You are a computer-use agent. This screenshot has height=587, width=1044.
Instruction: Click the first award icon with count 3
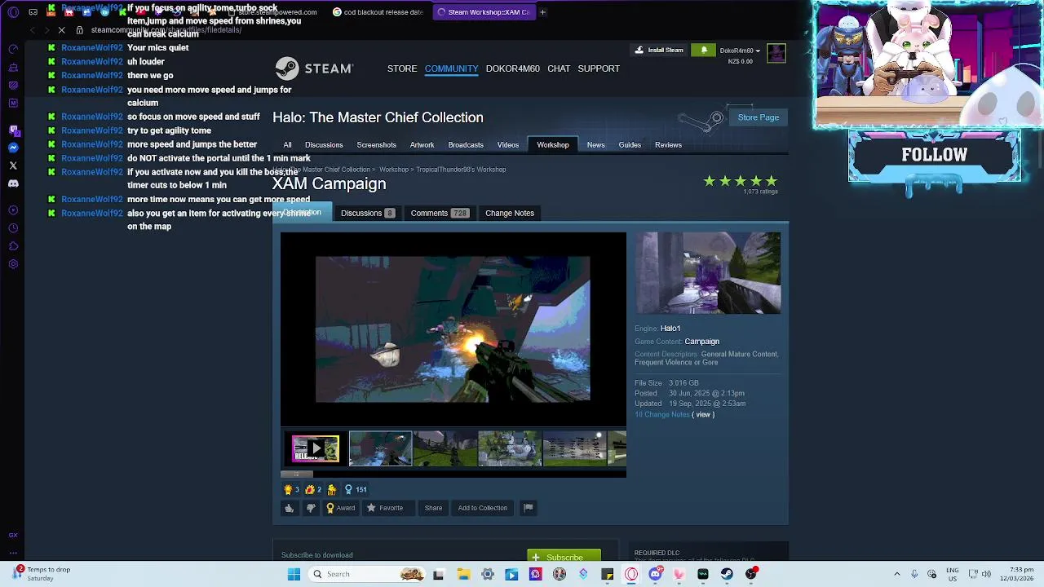pos(291,489)
